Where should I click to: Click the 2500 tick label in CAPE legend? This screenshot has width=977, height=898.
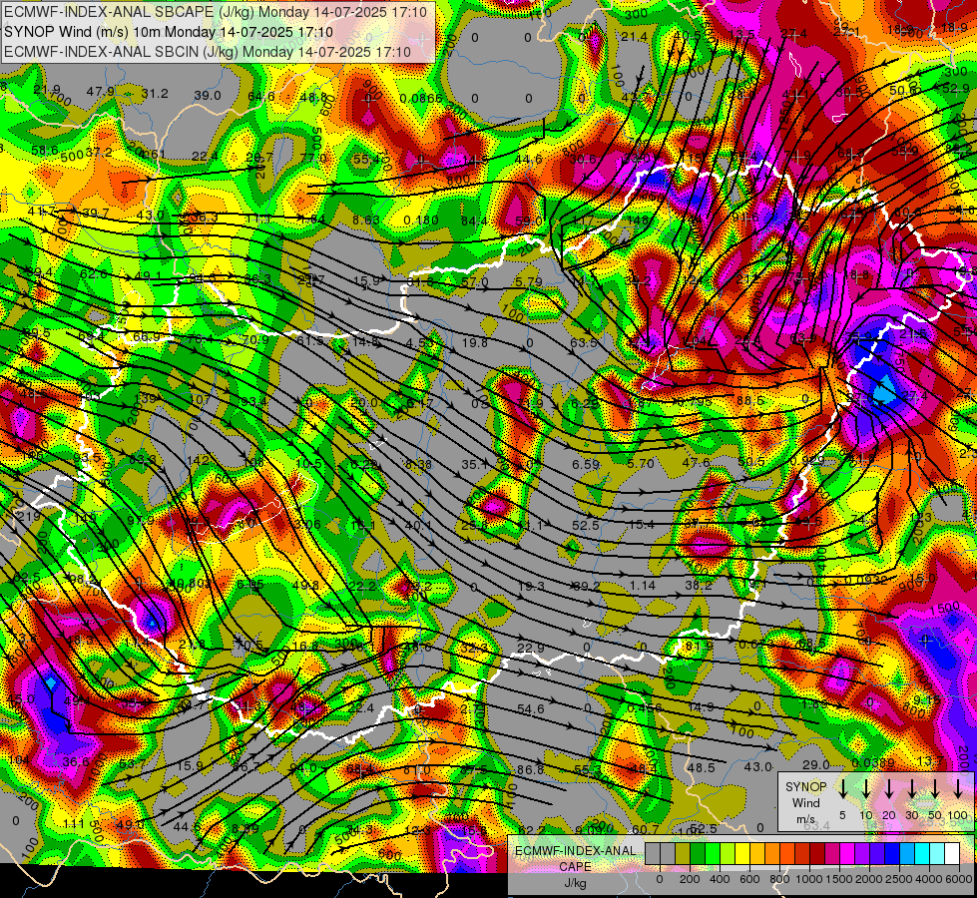click(x=898, y=879)
